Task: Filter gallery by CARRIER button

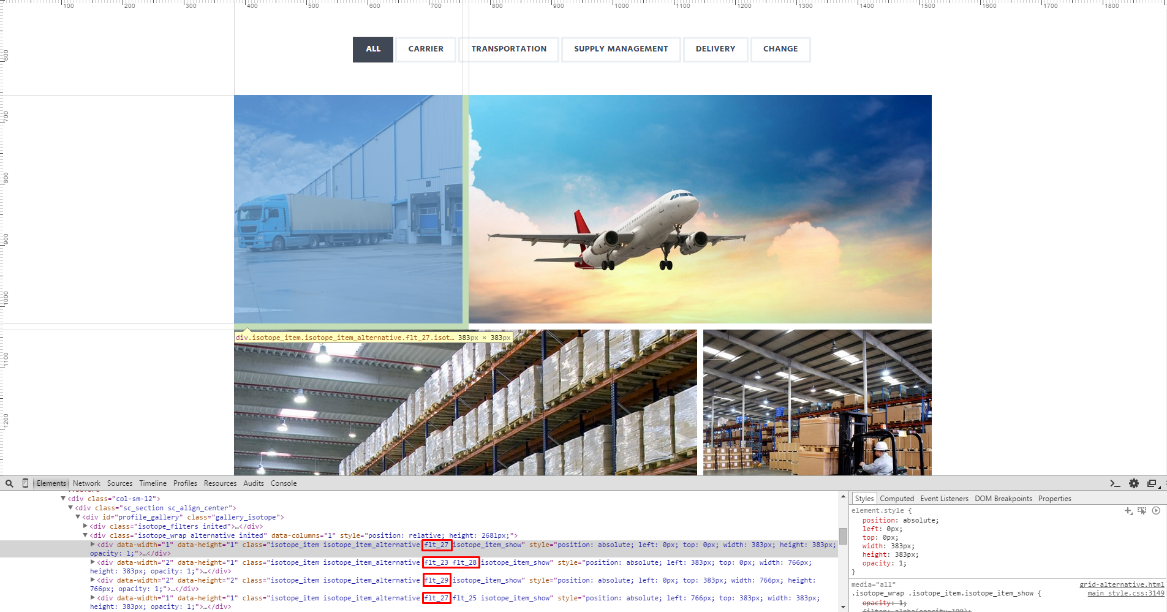Action: click(x=426, y=49)
